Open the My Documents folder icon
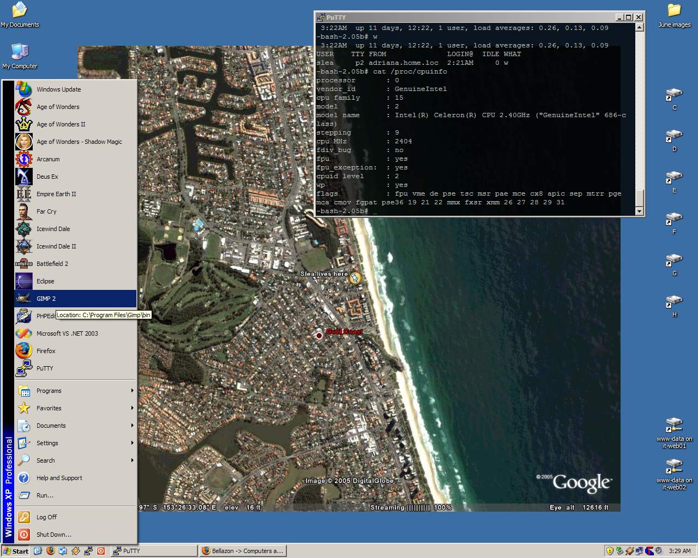Image resolution: width=698 pixels, height=558 pixels. tap(20, 11)
